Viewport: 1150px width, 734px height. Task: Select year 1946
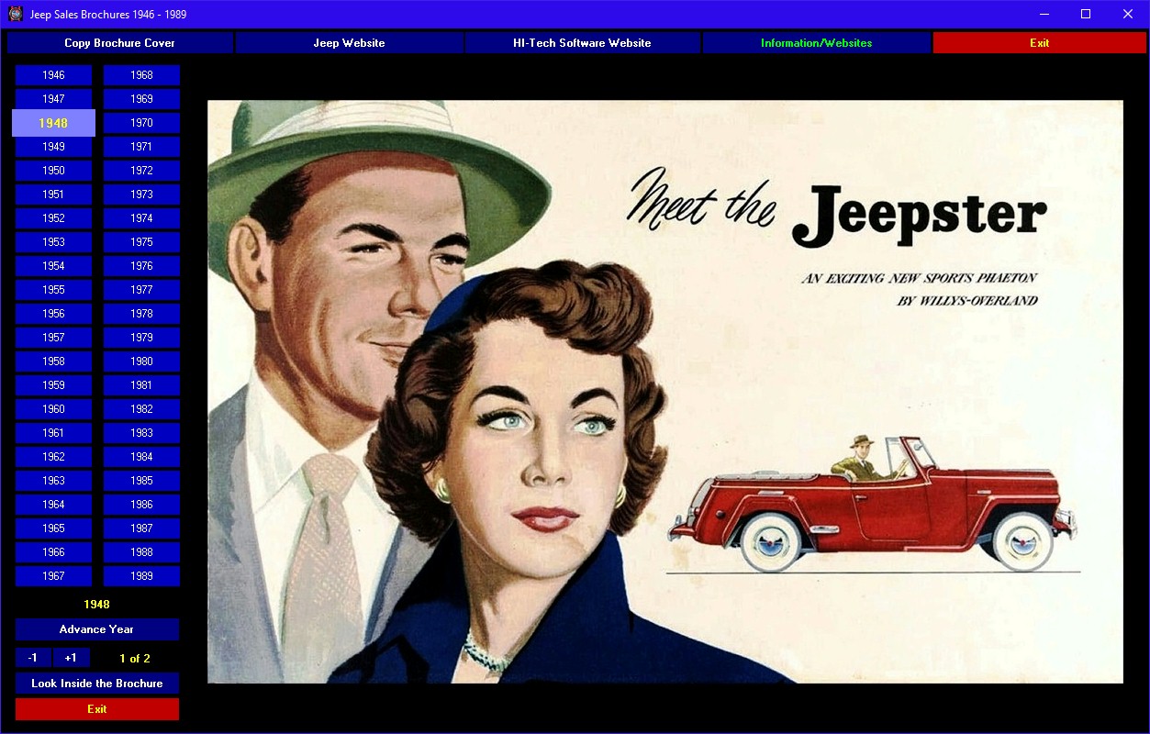(53, 75)
